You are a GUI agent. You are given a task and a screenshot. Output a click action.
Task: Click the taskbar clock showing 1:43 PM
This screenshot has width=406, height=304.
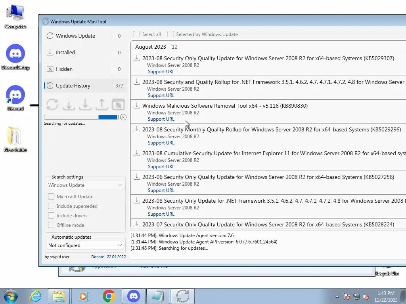(386, 296)
